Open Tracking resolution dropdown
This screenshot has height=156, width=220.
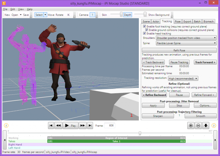tap(183, 78)
